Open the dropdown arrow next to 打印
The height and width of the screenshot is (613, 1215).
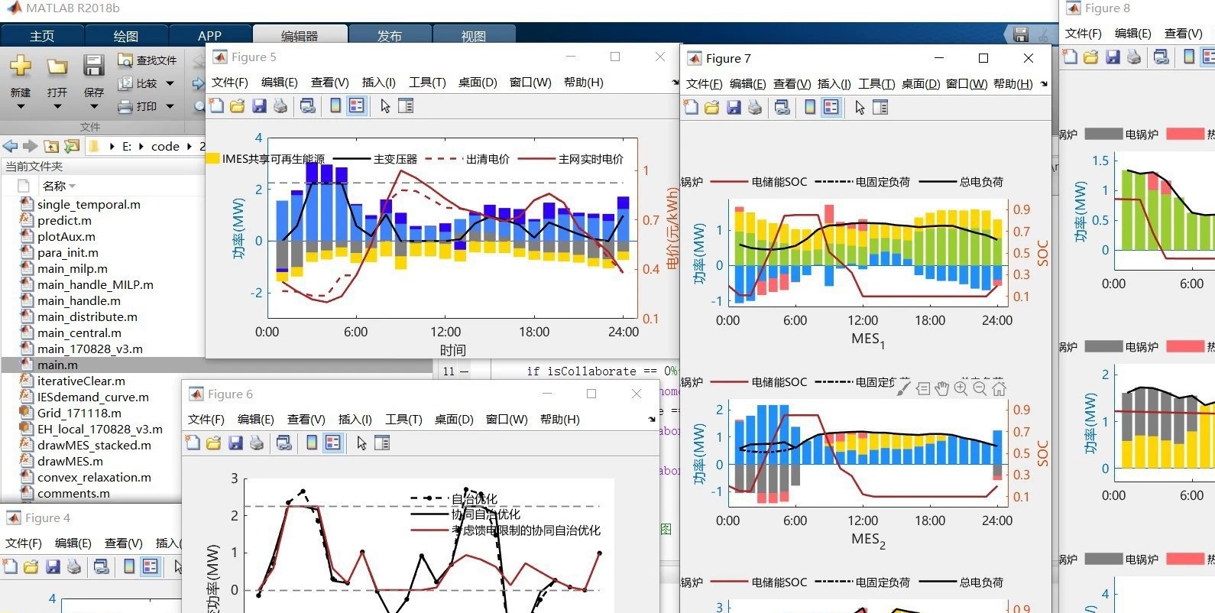coord(170,106)
